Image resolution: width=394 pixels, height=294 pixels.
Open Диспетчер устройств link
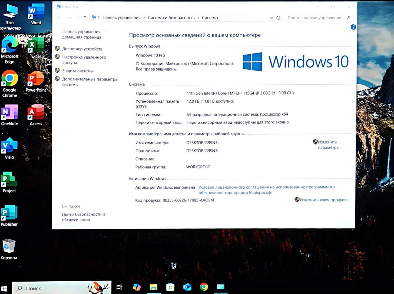tap(82, 49)
